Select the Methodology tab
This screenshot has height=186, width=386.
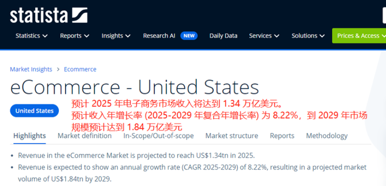click(327, 136)
